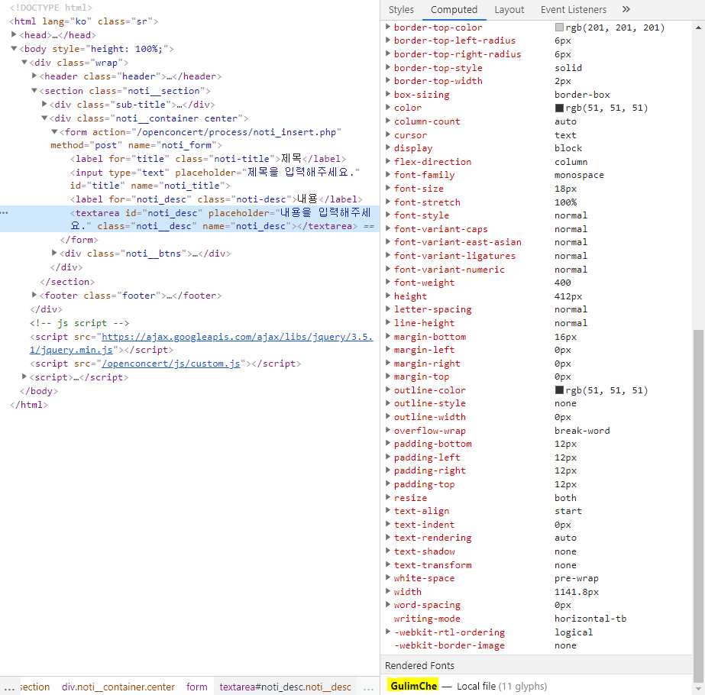Collapse the body element node
Screen dimensions: 705x695
coord(14,49)
